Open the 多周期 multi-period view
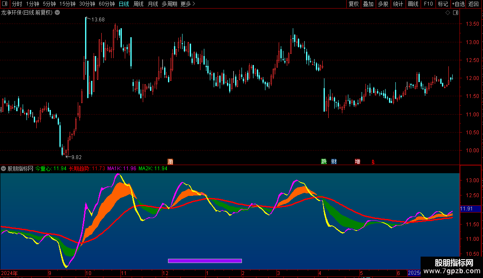The height and width of the screenshot is (278, 483). [x=169, y=4]
